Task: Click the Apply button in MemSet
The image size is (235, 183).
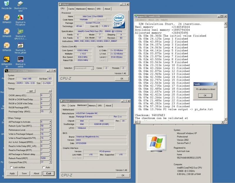Action: (x=12, y=173)
